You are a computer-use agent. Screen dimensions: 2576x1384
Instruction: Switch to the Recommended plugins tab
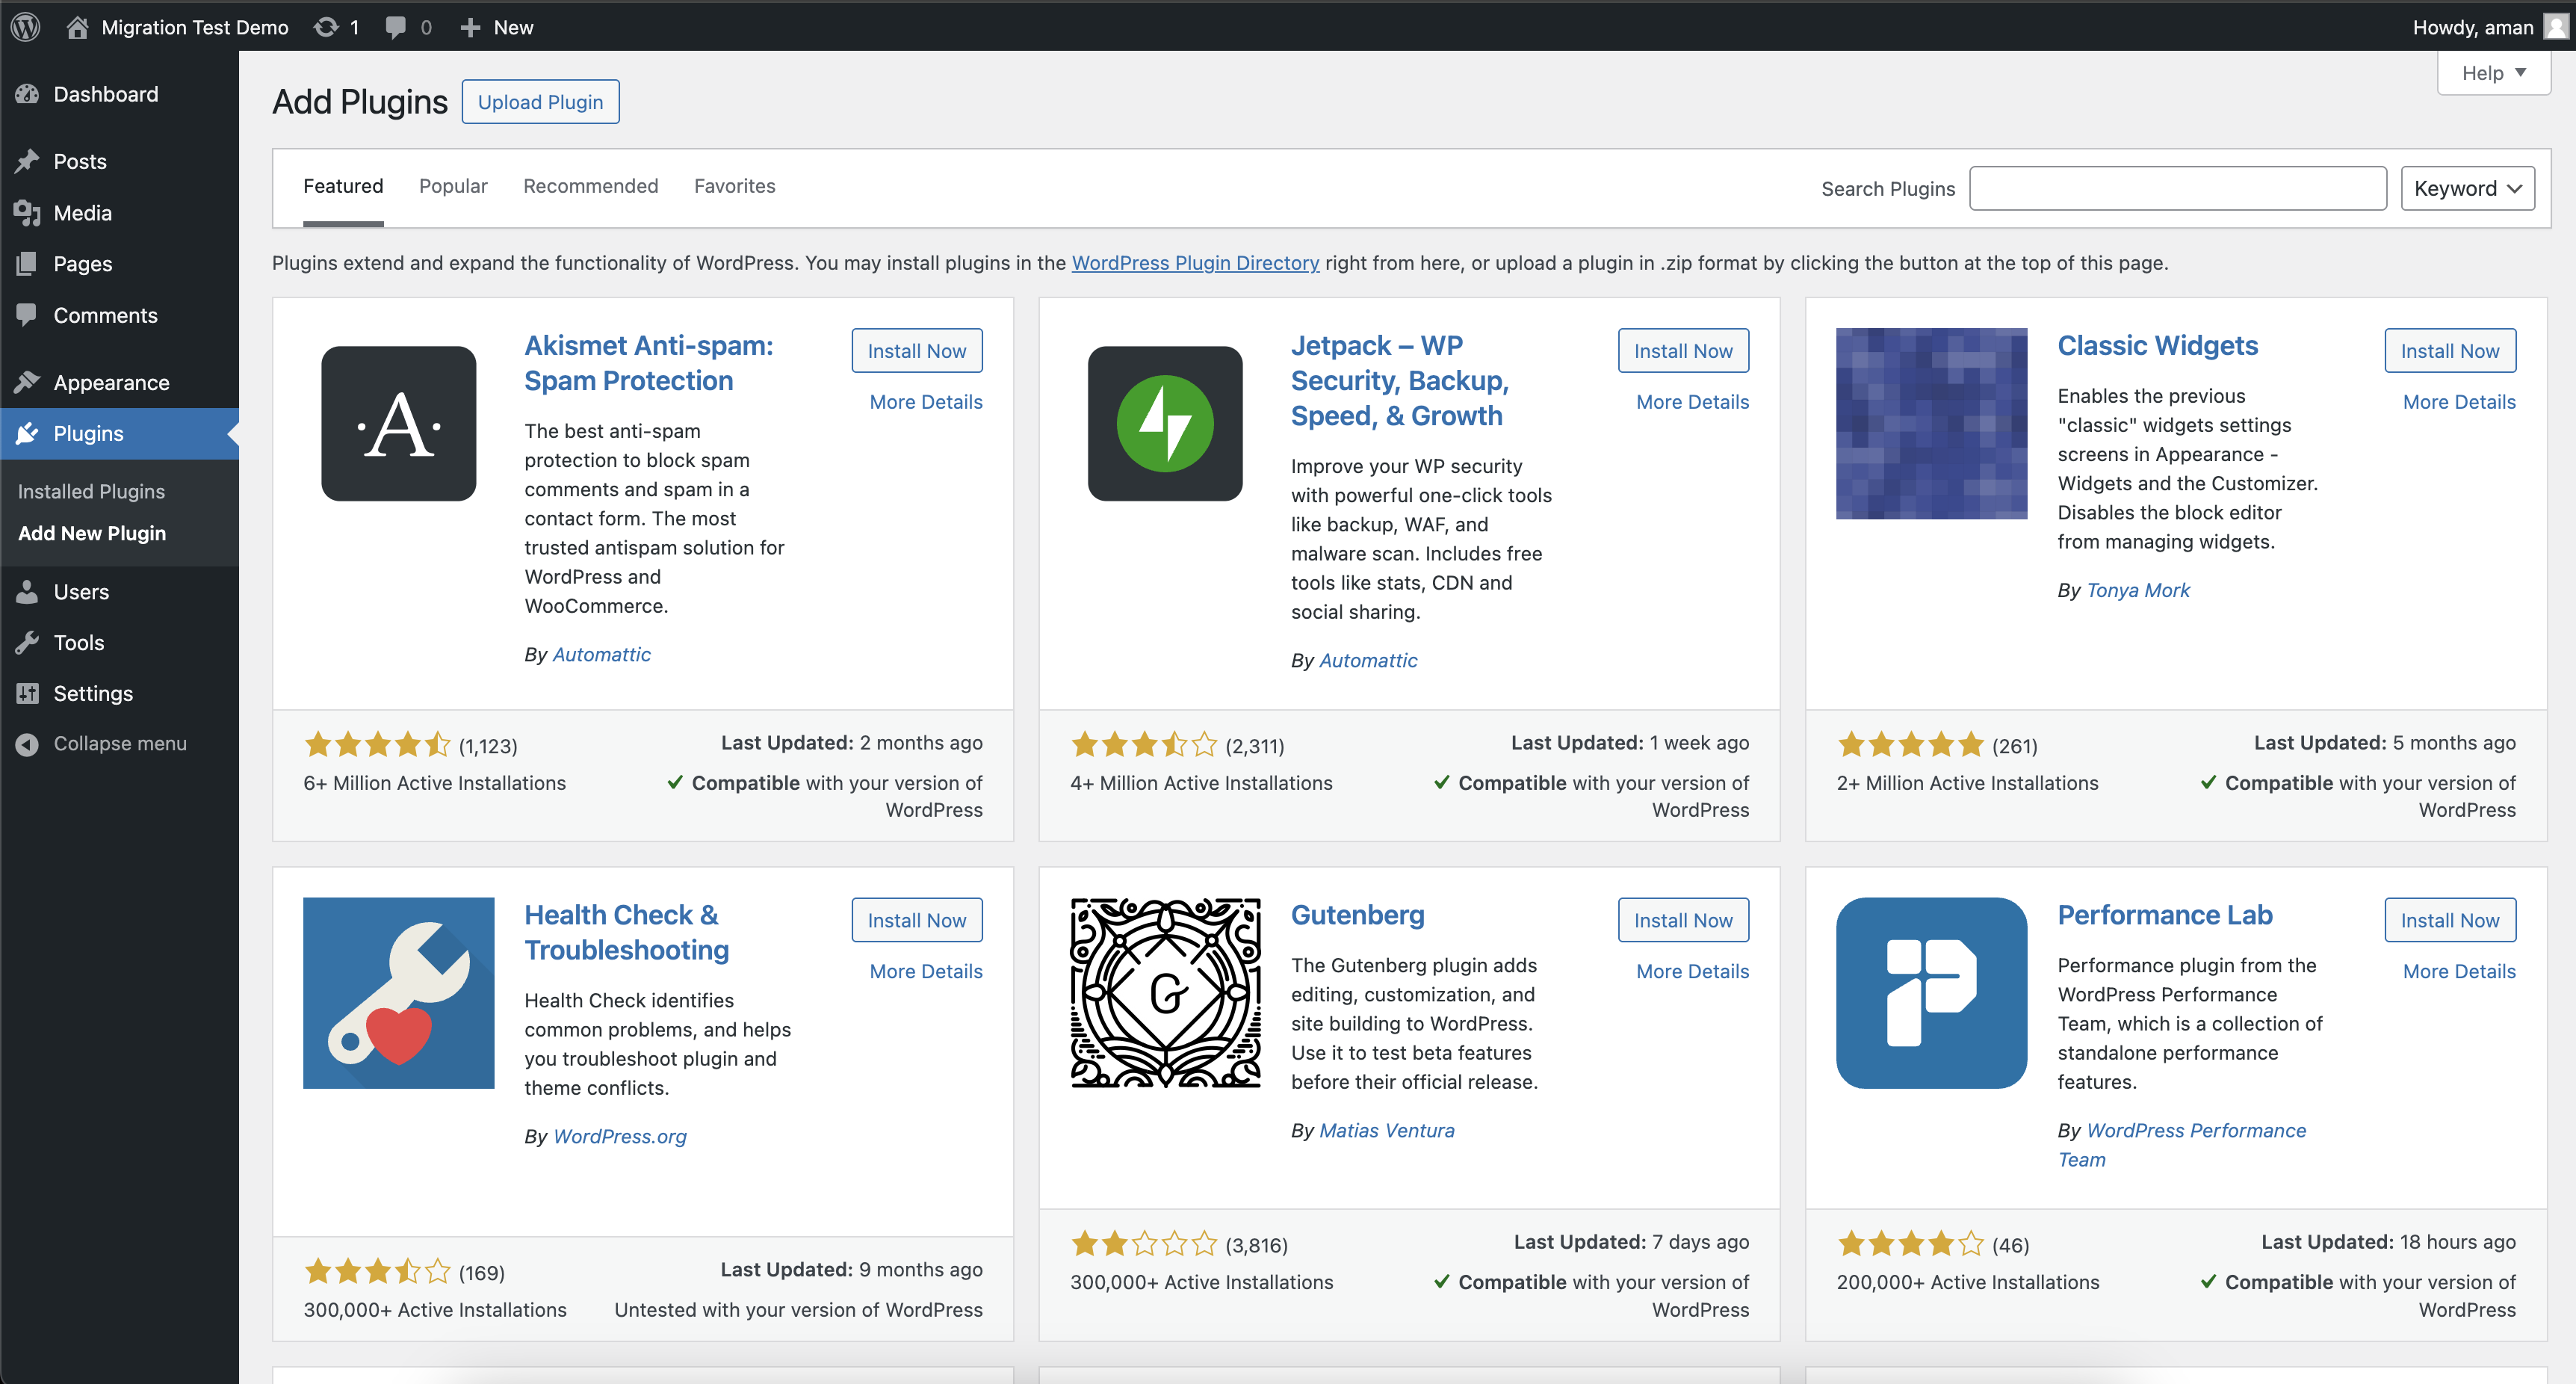click(590, 186)
